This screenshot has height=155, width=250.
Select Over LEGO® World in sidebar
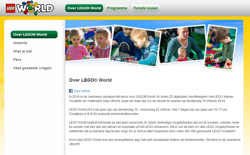pos(34,35)
